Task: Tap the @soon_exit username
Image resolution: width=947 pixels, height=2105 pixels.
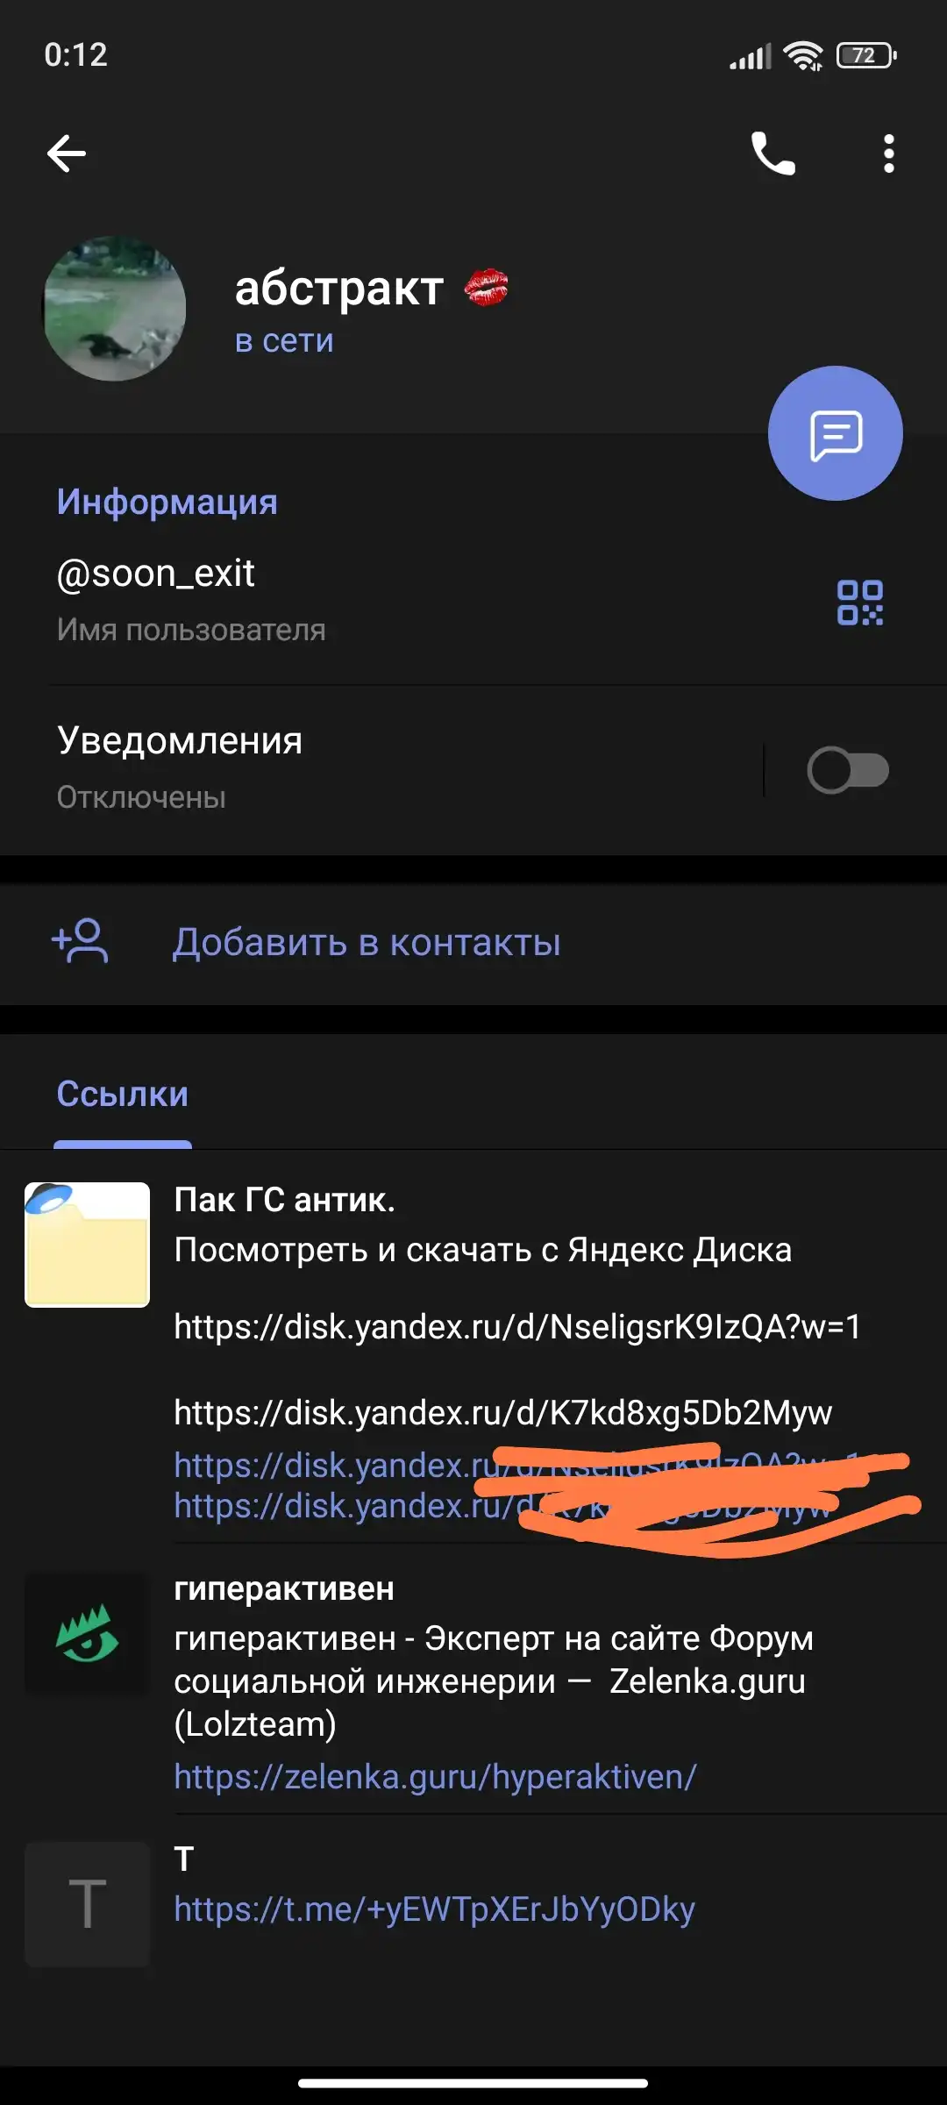Action: [x=156, y=574]
